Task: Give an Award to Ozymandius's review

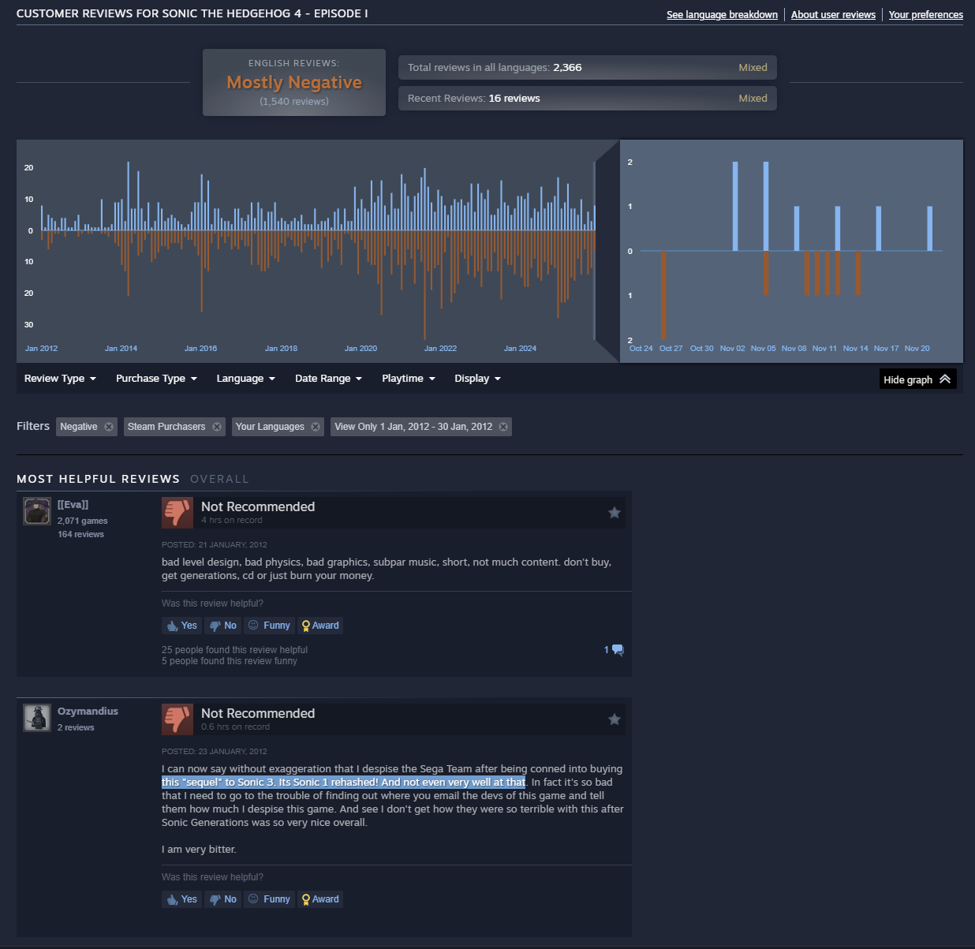Action: [320, 899]
